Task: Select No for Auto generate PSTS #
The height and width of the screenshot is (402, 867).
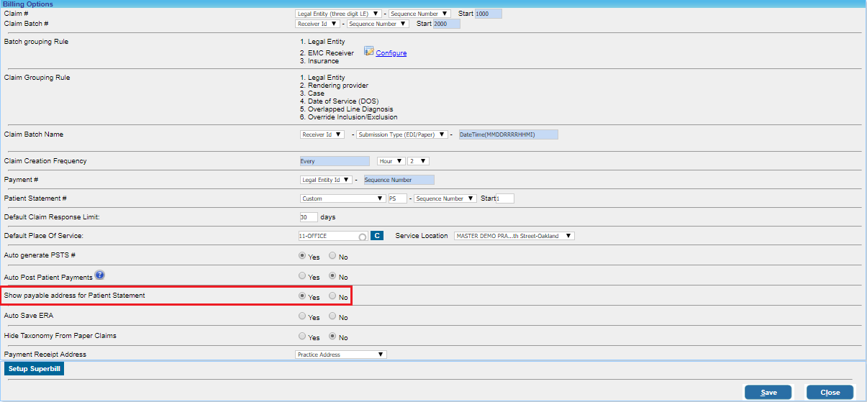Action: coord(332,255)
